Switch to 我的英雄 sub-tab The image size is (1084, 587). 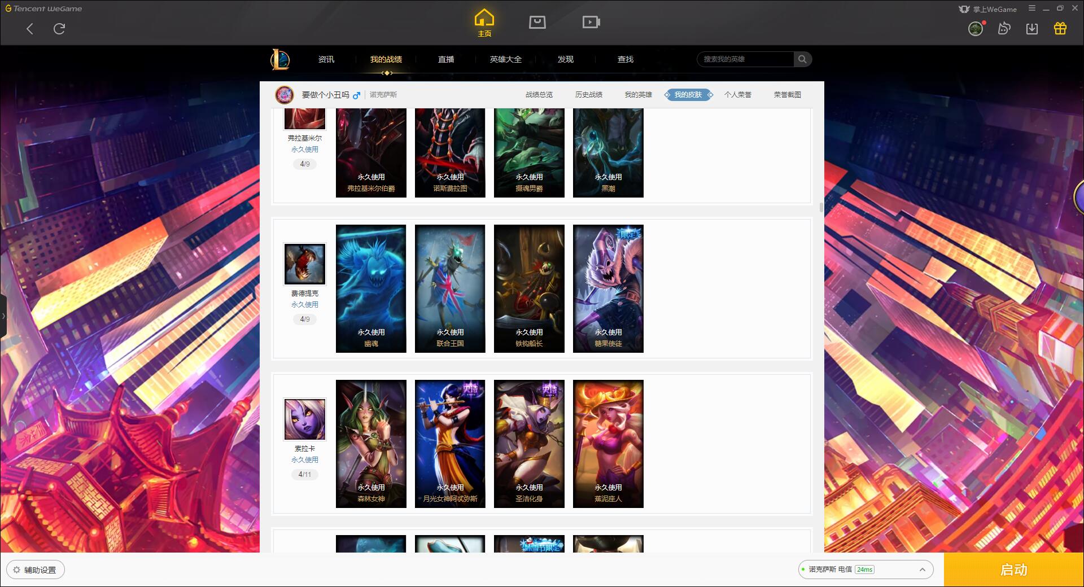point(639,95)
